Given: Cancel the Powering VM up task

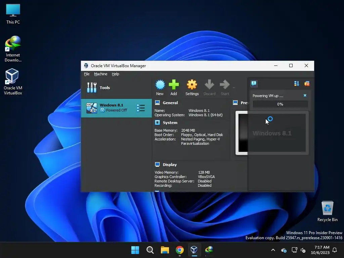Looking at the screenshot, I should tap(305, 95).
